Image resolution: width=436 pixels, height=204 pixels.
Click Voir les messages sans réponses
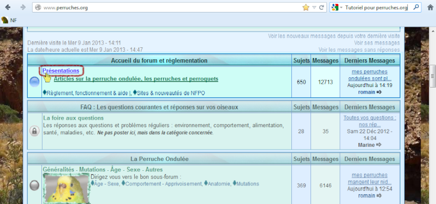click(x=359, y=50)
